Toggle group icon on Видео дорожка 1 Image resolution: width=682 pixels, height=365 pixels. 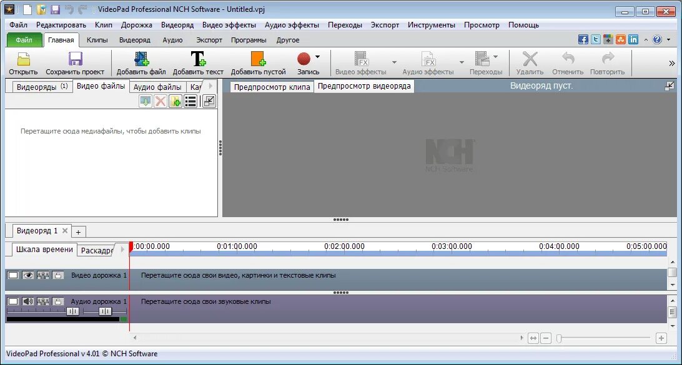[x=43, y=275]
